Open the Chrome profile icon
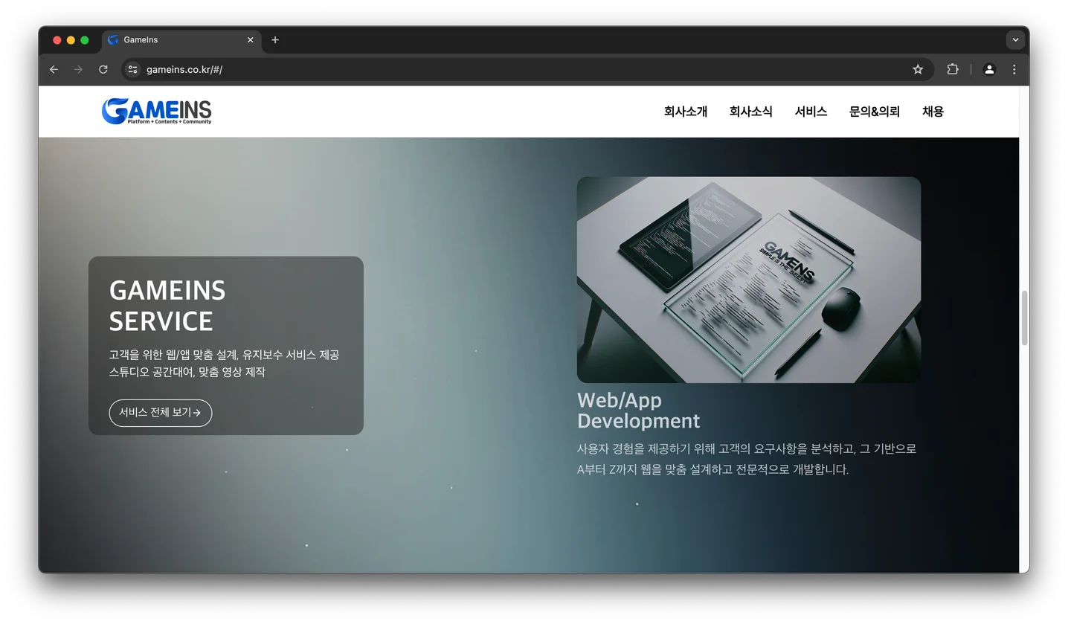Screen dimensions: 1068x624 click(989, 69)
